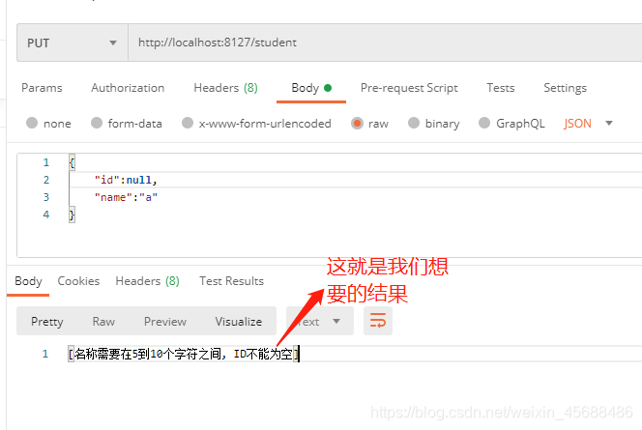Viewport: 642px width, 430px height.
Task: Switch to the Tests tab
Action: pos(500,88)
